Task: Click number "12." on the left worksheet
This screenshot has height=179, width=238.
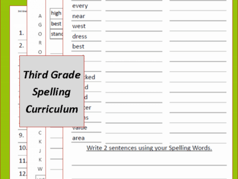Action: pyautogui.click(x=23, y=174)
